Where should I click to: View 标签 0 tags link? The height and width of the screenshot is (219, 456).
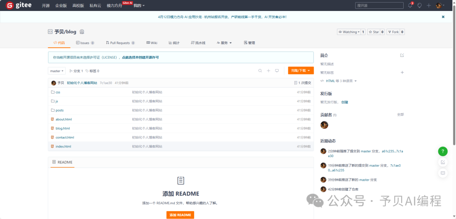coord(92,71)
